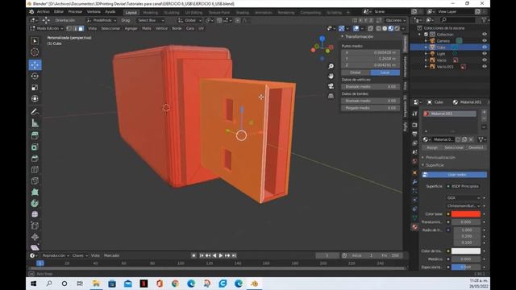Screen dimensions: 516x290
Task: Click the white subsurface color swatch
Action: (x=466, y=251)
